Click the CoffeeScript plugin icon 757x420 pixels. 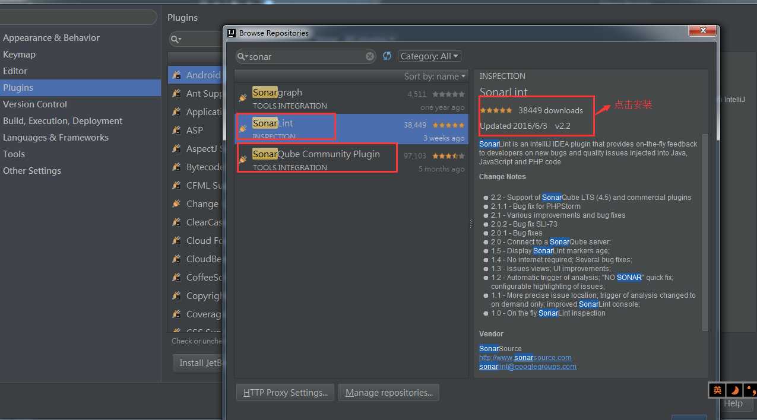(x=176, y=277)
